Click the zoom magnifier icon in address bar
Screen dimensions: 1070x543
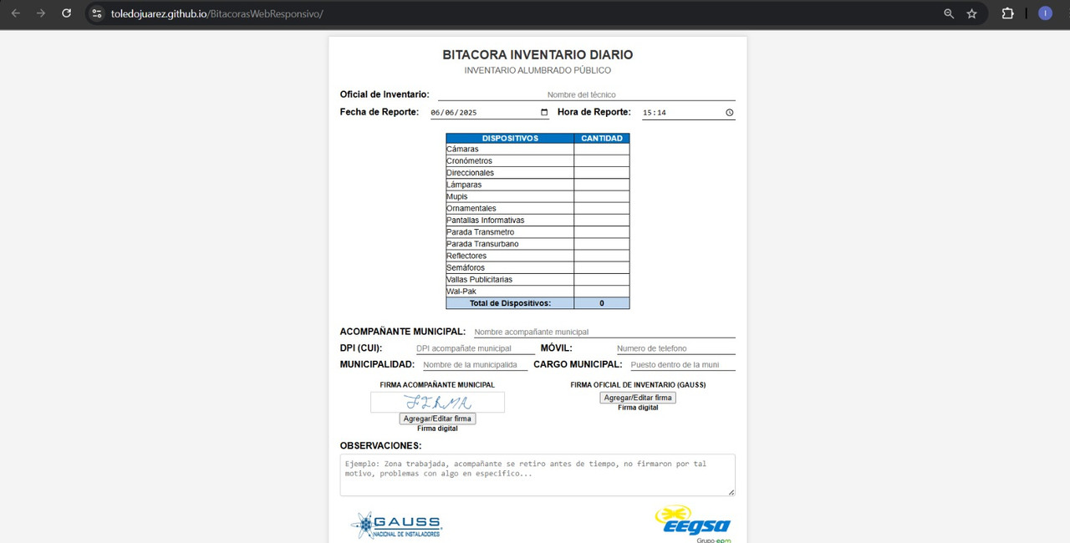tap(949, 14)
